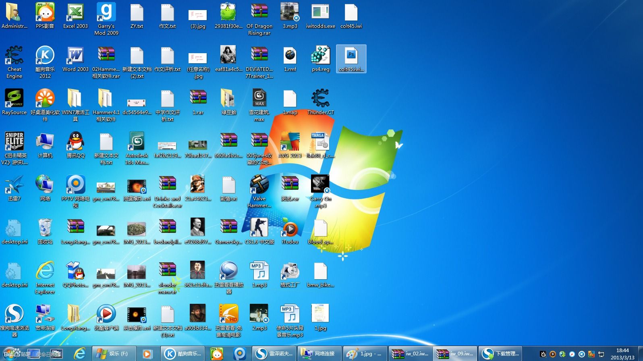Viewport: 643px width, 361px height.
Task: Open the WIN7激活工具 folder
Action: pos(75,105)
